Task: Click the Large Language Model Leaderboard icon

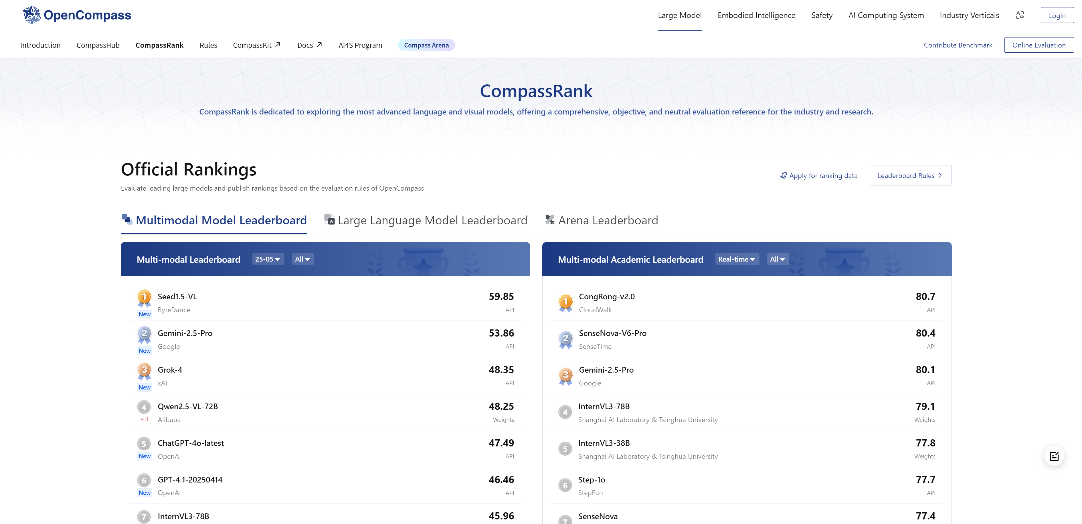Action: (x=329, y=219)
